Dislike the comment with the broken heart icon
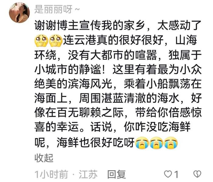This screenshot has height=182, width=213. point(197,174)
